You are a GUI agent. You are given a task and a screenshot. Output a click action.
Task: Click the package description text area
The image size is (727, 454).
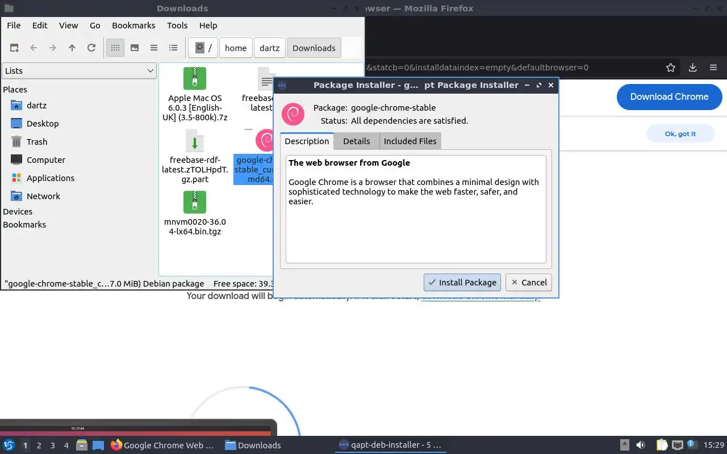(x=416, y=209)
